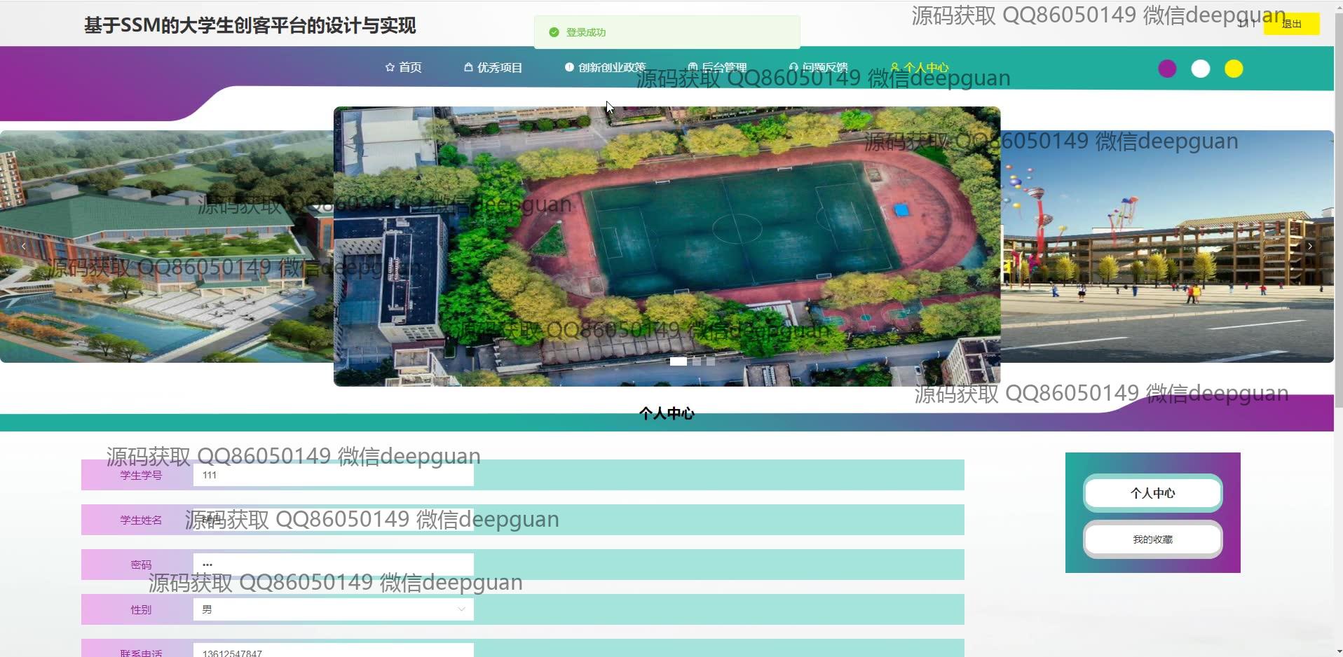1343x657 pixels.
Task: Click the right plaza carousel image
Action: pyautogui.click(x=1167, y=247)
